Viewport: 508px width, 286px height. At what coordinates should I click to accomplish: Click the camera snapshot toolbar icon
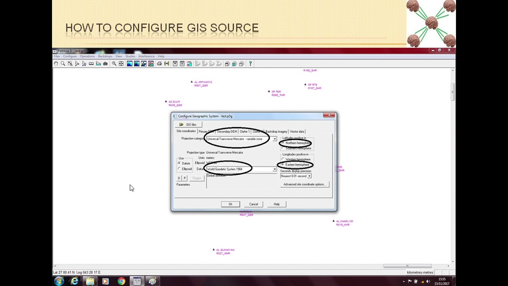pyautogui.click(x=105, y=64)
